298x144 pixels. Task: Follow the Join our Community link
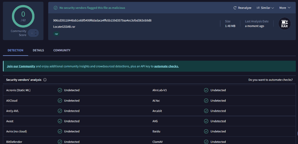coord(21,66)
